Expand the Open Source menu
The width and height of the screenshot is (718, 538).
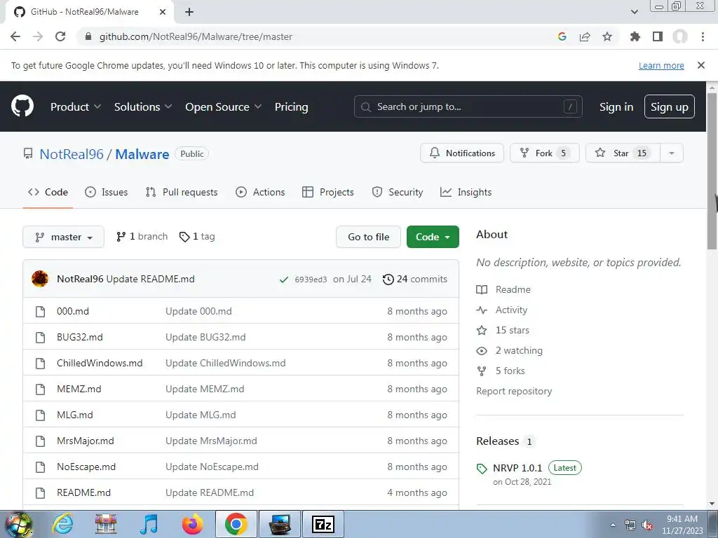[x=224, y=106]
